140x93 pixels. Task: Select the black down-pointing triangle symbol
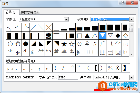coord(102,36)
